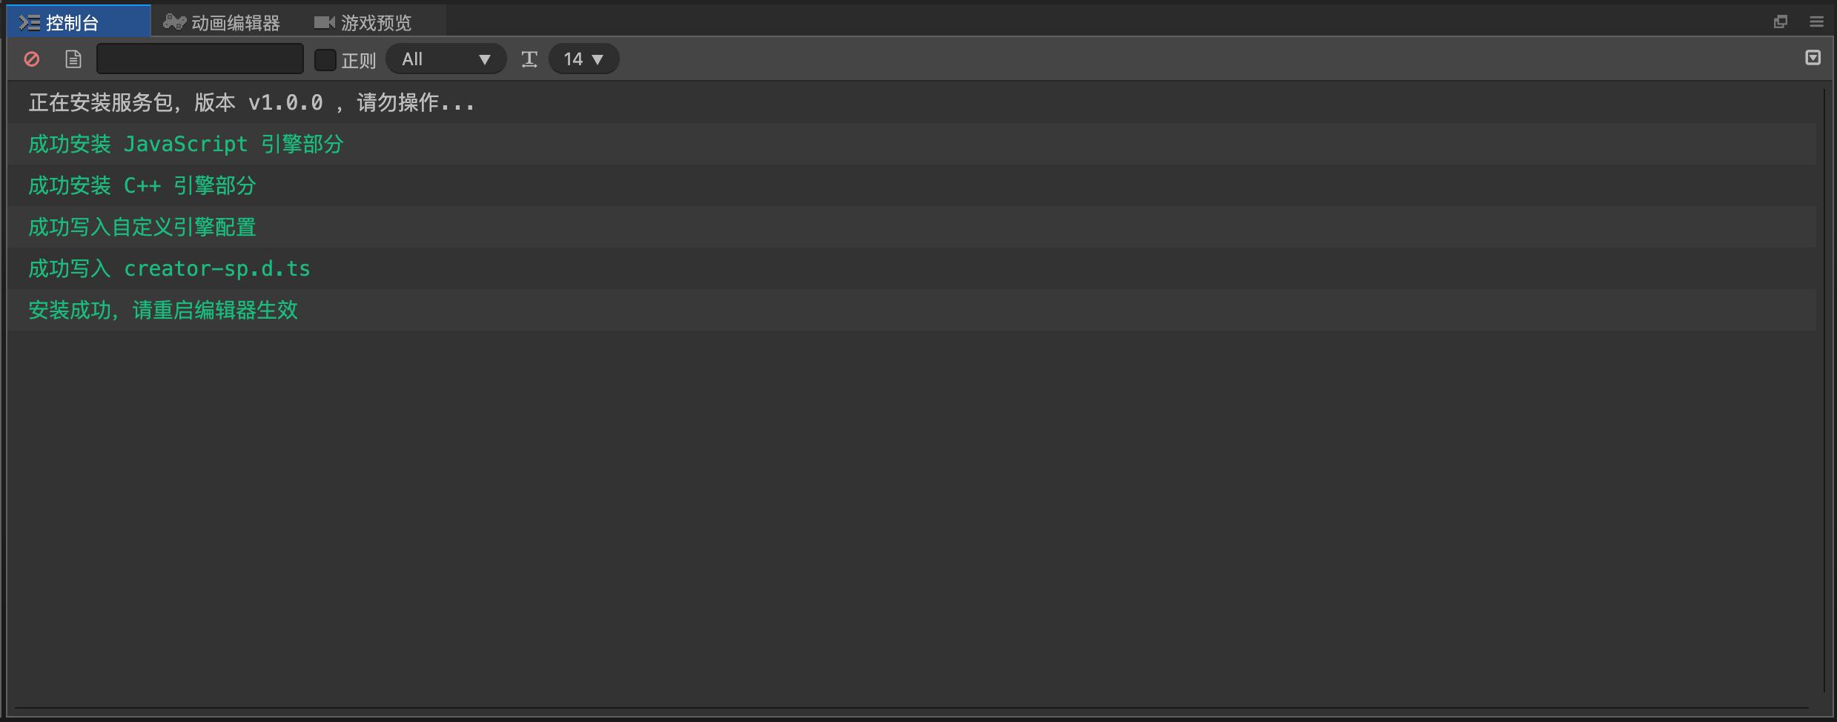This screenshot has width=1837, height=722.
Task: Clear console logs with red icon
Action: pyautogui.click(x=32, y=59)
